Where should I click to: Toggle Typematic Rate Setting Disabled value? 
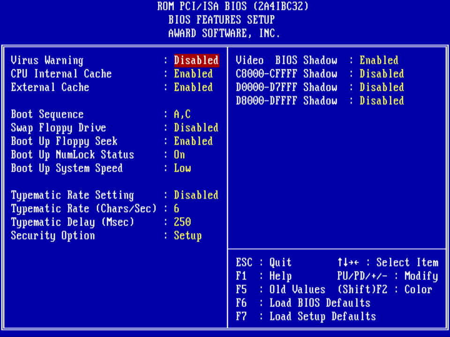[196, 195]
